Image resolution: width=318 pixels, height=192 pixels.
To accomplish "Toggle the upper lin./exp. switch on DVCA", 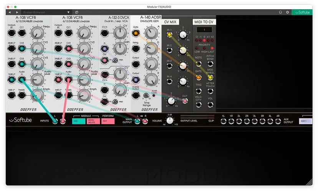I will pyautogui.click(x=115, y=60).
